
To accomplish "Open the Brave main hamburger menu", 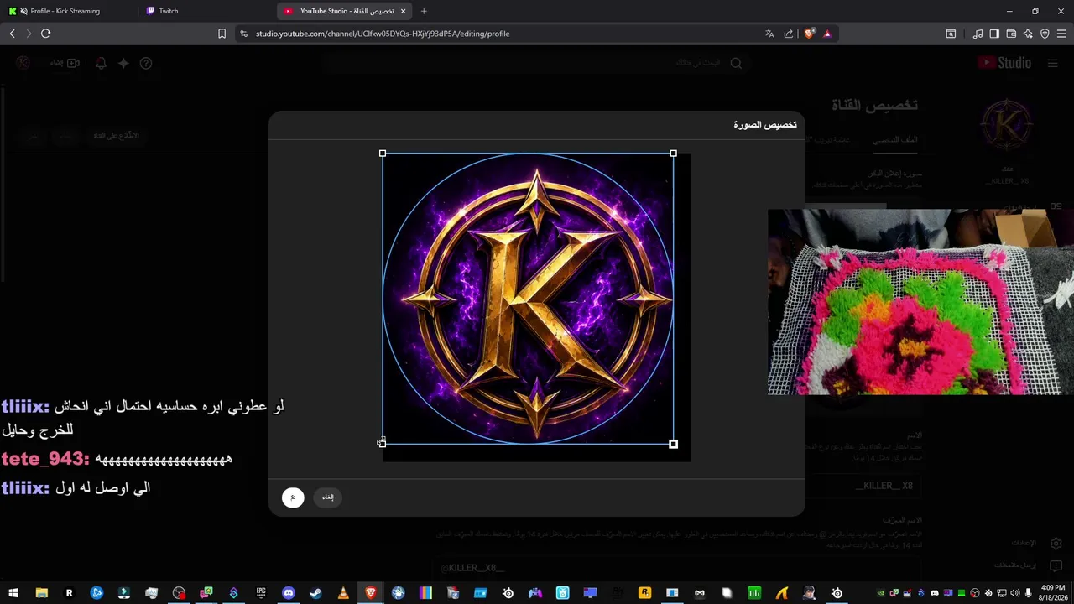I will (x=1061, y=34).
